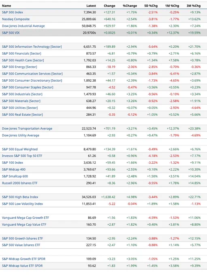
Task: Open S&P 500 Financials sector link
Action: click(x=21, y=53)
